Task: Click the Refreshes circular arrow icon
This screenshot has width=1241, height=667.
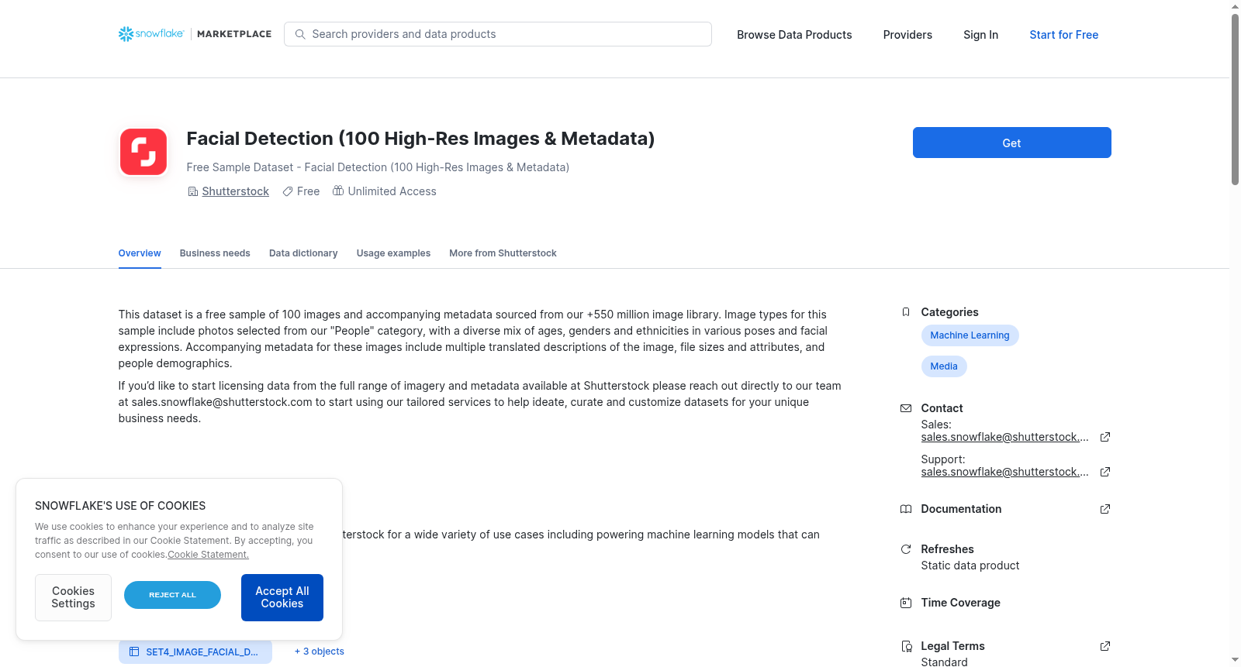Action: pyautogui.click(x=906, y=549)
